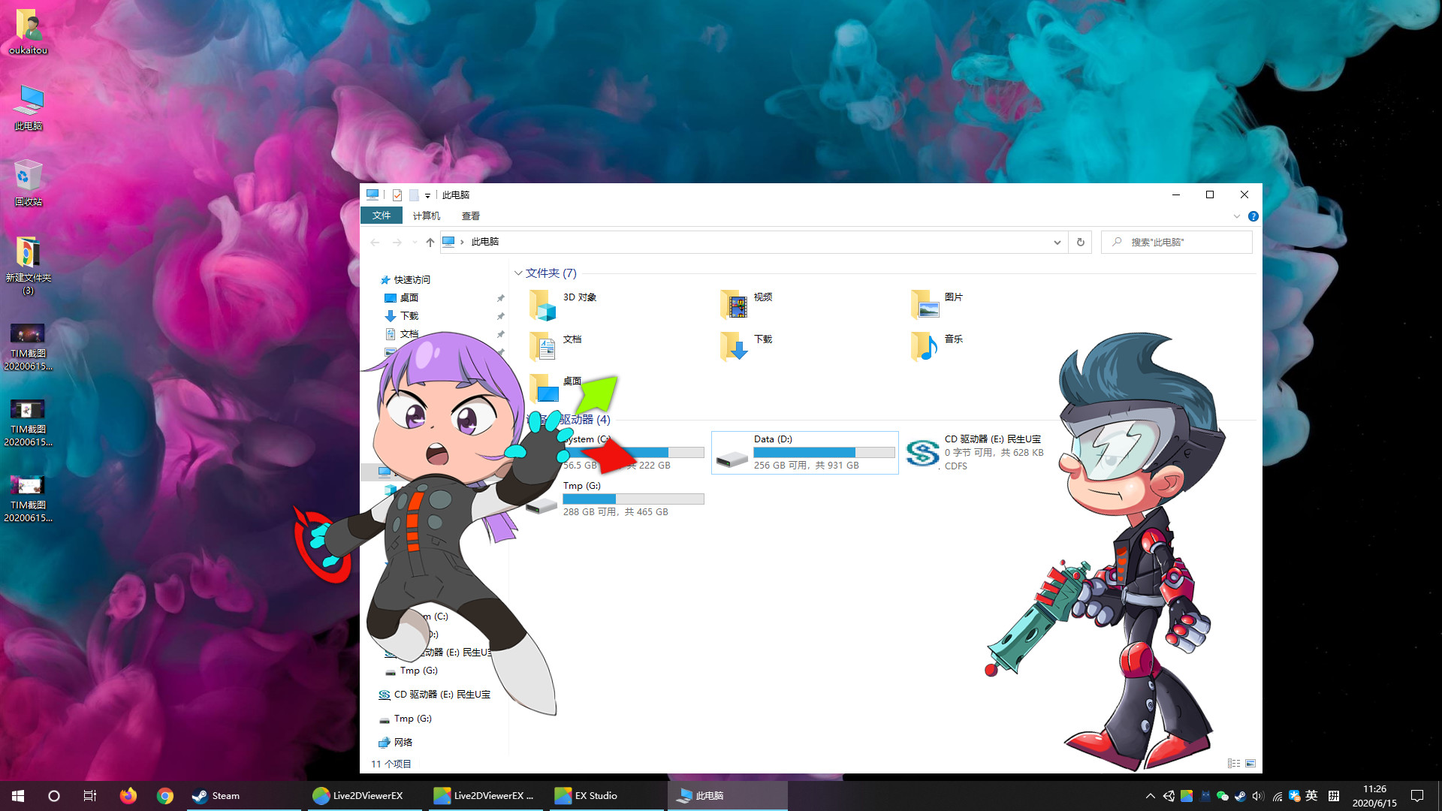Open the 视频 folder
Image resolution: width=1442 pixels, height=811 pixels.
[763, 297]
